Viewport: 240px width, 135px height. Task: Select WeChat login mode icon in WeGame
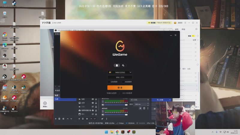tap(123, 65)
